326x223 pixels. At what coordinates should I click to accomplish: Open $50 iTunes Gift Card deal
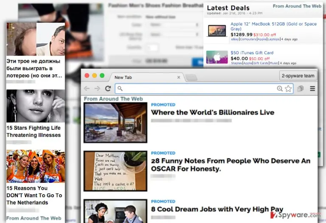(x=252, y=53)
